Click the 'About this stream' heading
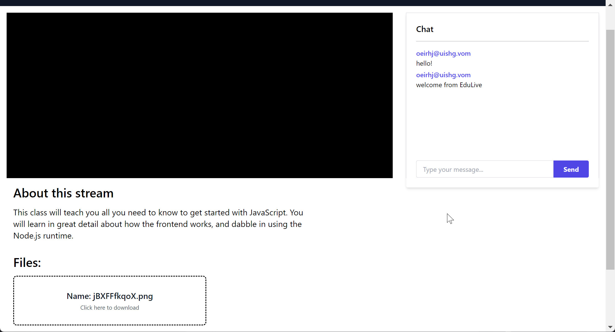The image size is (615, 332). click(x=63, y=193)
